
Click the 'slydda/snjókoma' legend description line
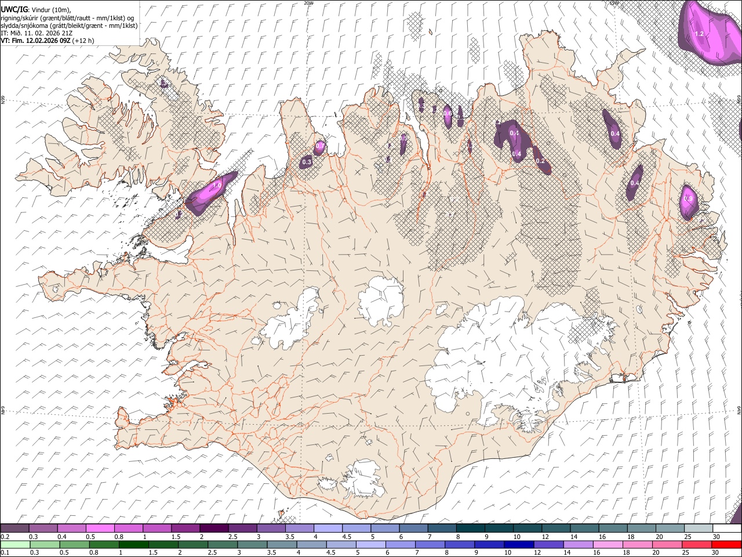70,26
